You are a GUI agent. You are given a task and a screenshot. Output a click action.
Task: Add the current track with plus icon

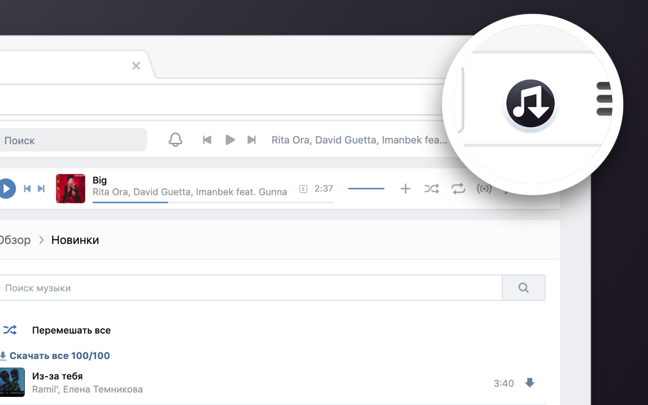pyautogui.click(x=406, y=189)
